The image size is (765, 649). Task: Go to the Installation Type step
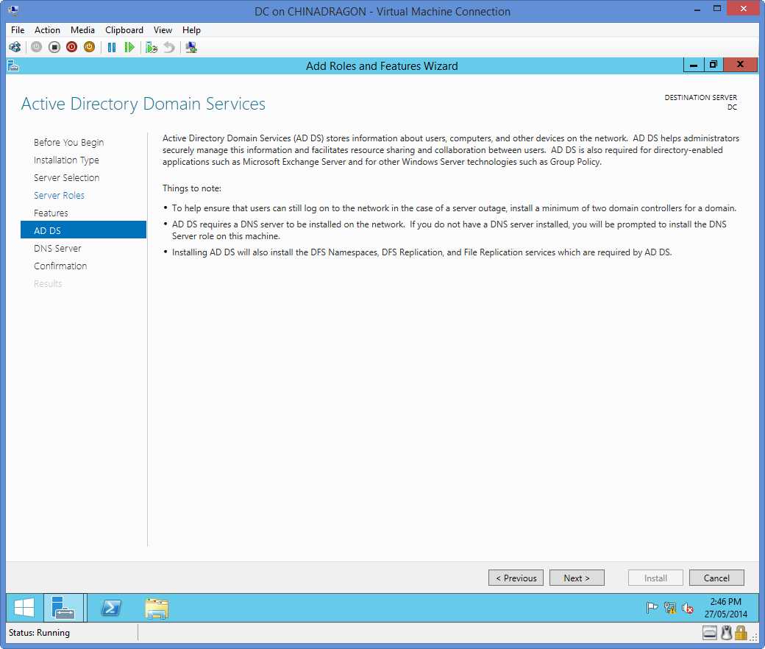(x=66, y=160)
